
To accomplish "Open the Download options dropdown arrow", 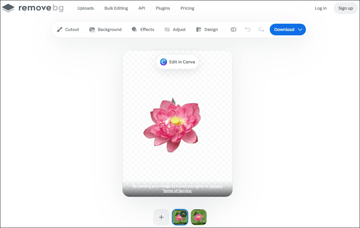I will click(300, 30).
